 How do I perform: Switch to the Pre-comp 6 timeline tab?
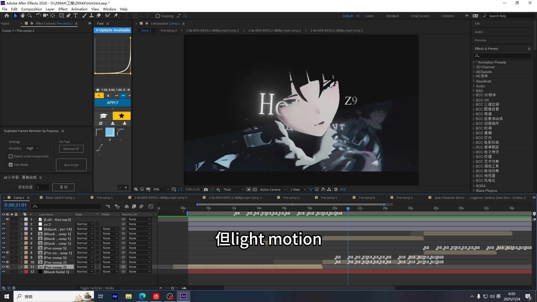(x=367, y=198)
